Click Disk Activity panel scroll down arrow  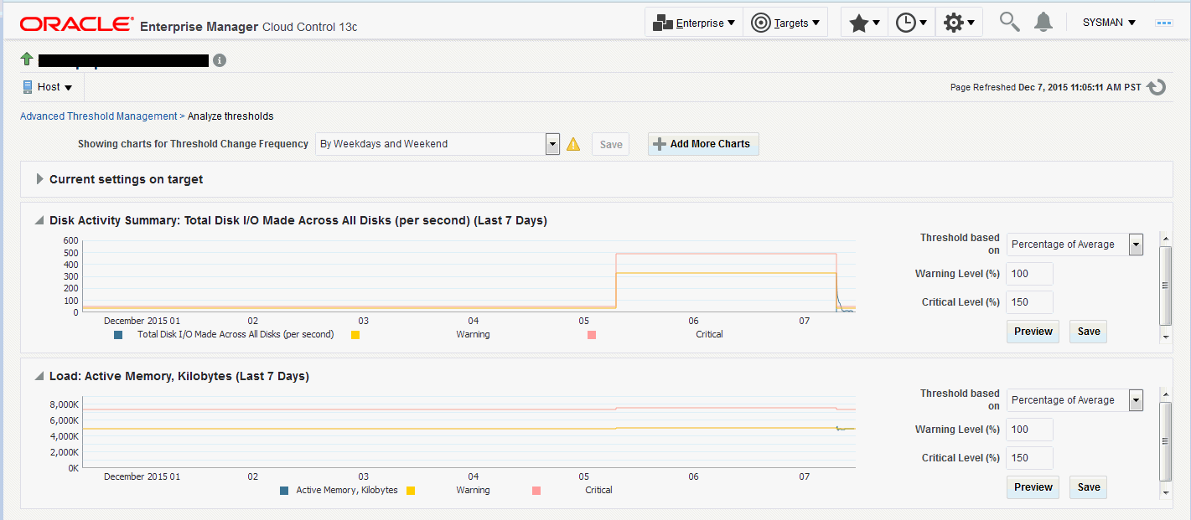(1165, 337)
